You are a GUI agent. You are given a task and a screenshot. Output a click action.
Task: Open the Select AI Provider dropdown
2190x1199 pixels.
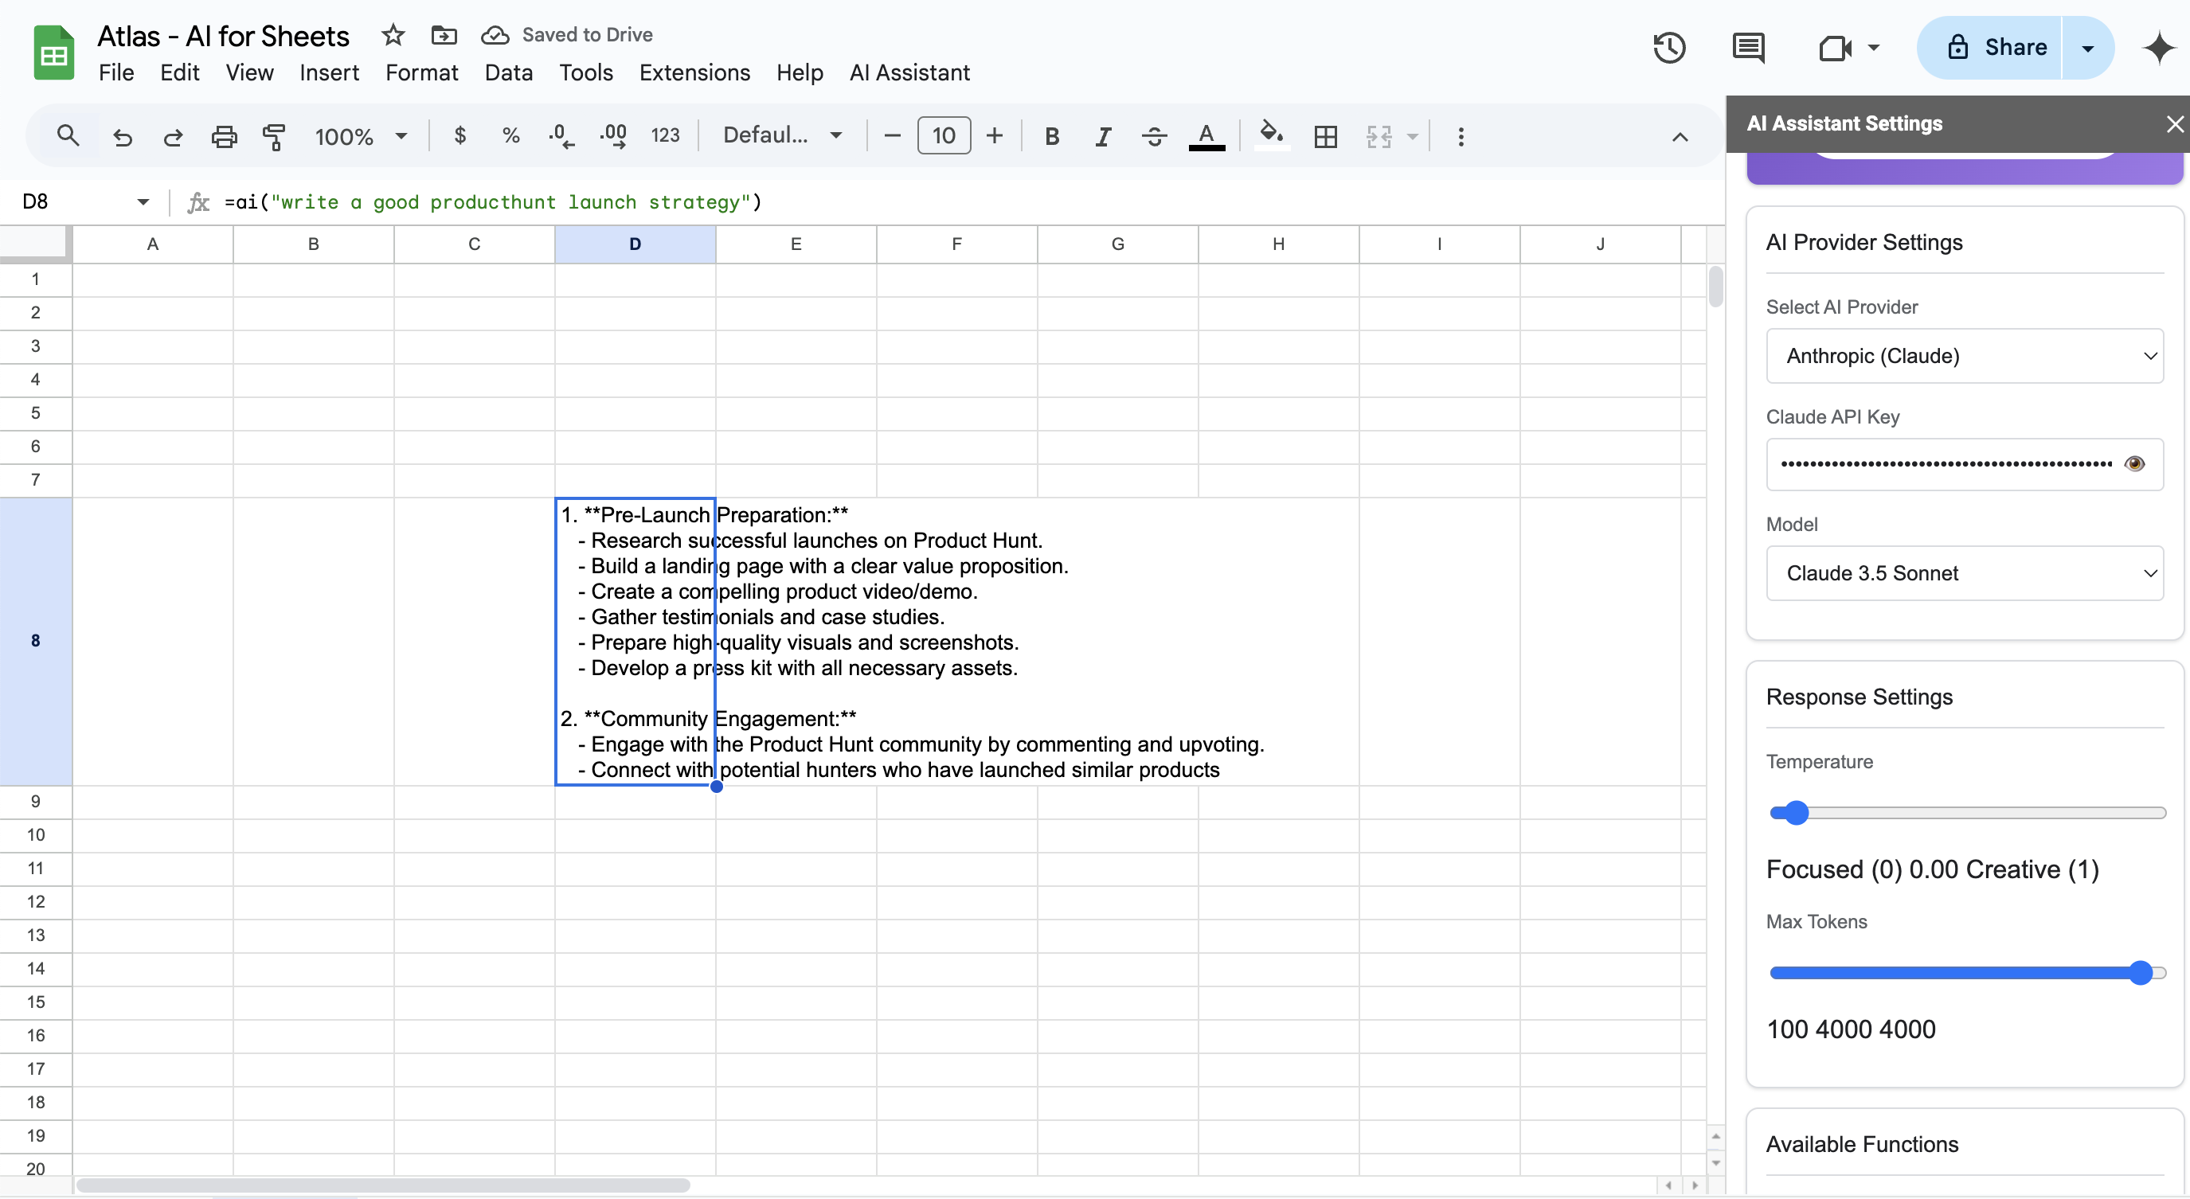coord(1964,355)
